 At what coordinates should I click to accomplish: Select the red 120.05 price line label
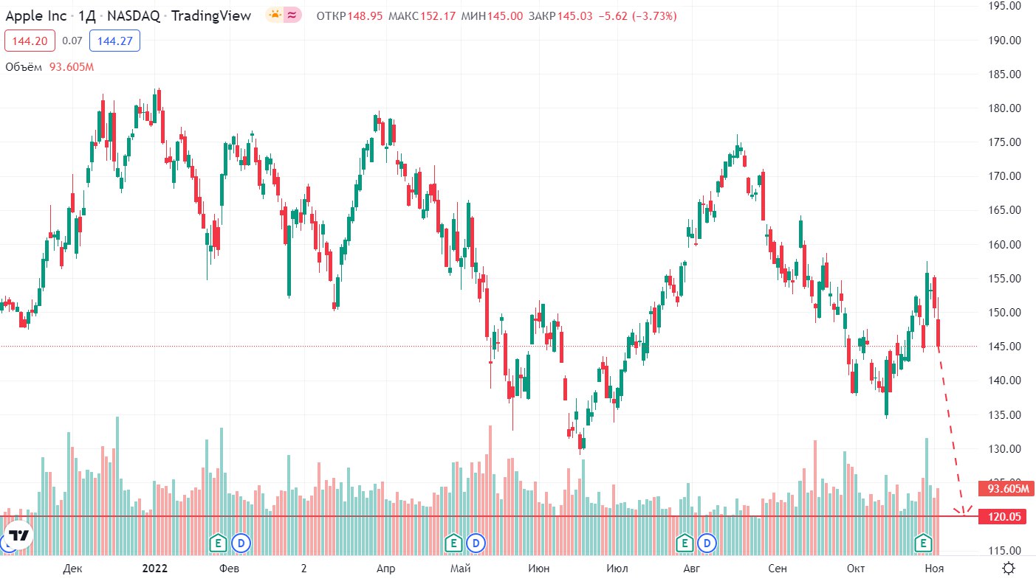click(1003, 517)
